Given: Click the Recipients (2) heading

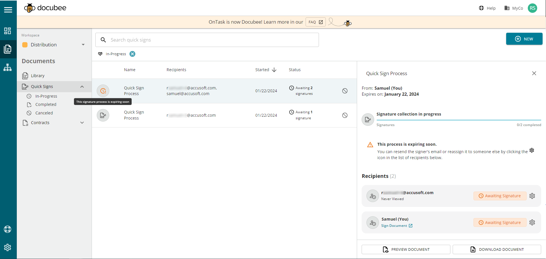Looking at the screenshot, I should coord(379,176).
